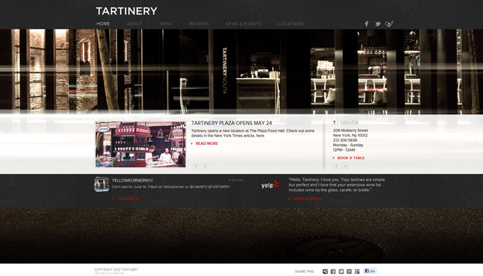Click the Copyright 2012 Tartinery footer text
The image size is (483, 276).
[116, 270]
